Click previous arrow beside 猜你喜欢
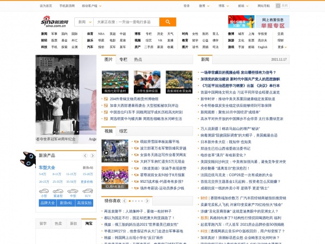The image size is (325, 244). click(125, 201)
